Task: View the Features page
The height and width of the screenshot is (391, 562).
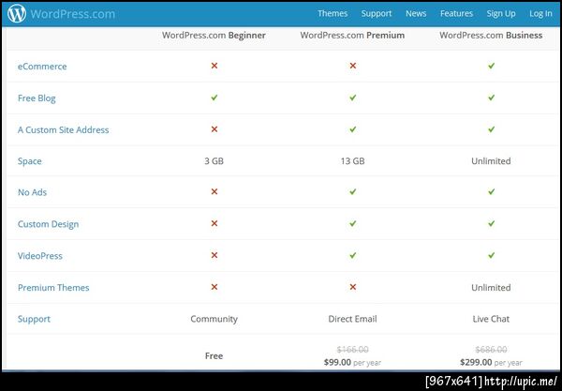Action: pyautogui.click(x=456, y=14)
